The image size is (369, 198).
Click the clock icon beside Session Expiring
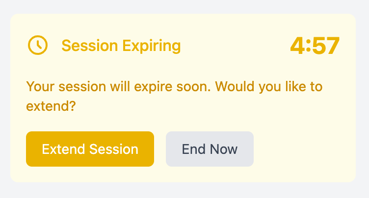(38, 45)
